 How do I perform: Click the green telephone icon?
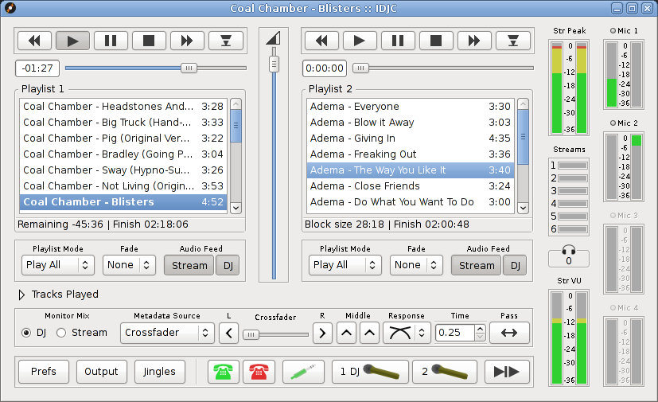(224, 372)
